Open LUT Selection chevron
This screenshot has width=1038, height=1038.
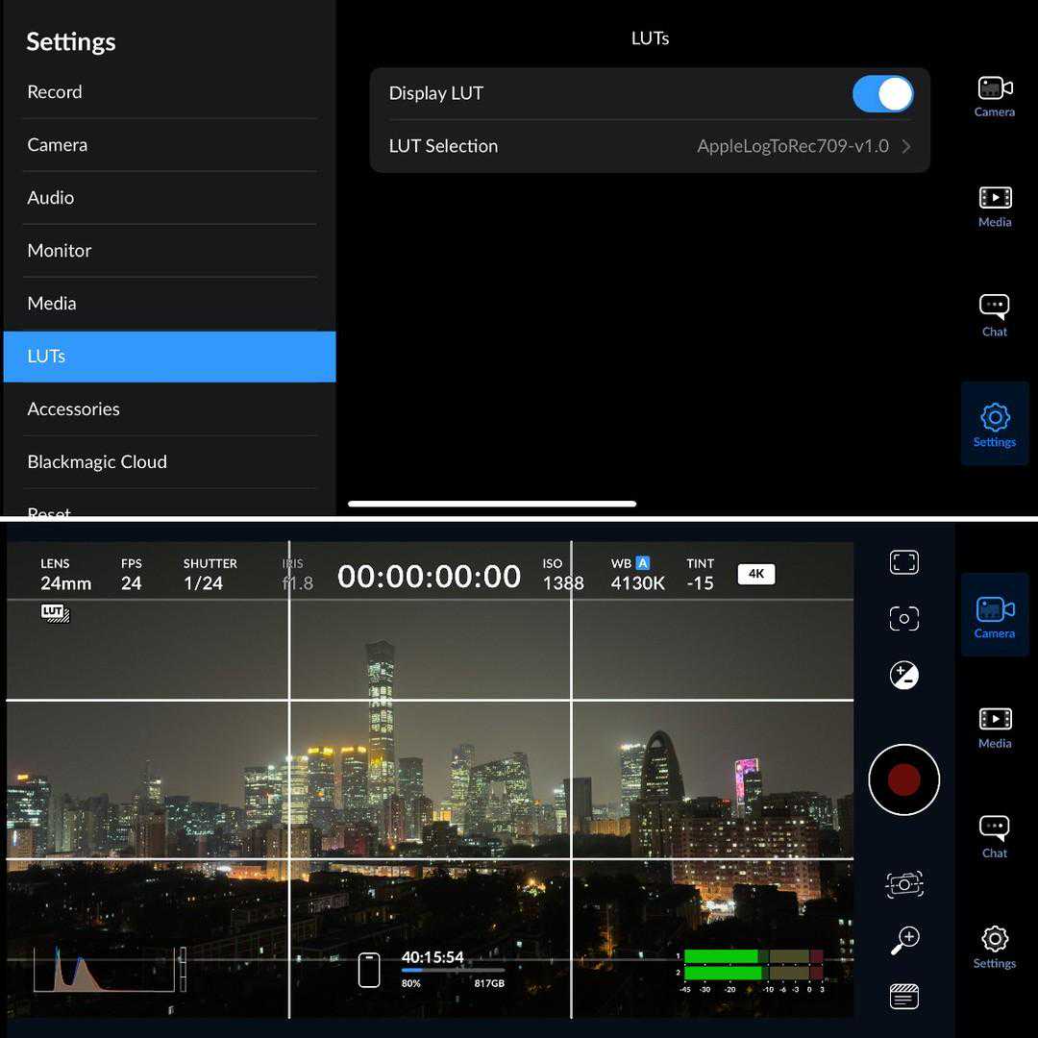(905, 147)
